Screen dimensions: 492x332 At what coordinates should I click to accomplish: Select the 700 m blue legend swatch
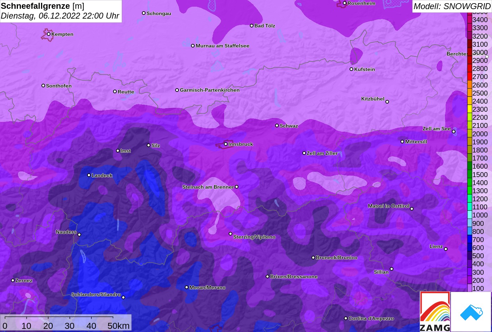(470, 240)
